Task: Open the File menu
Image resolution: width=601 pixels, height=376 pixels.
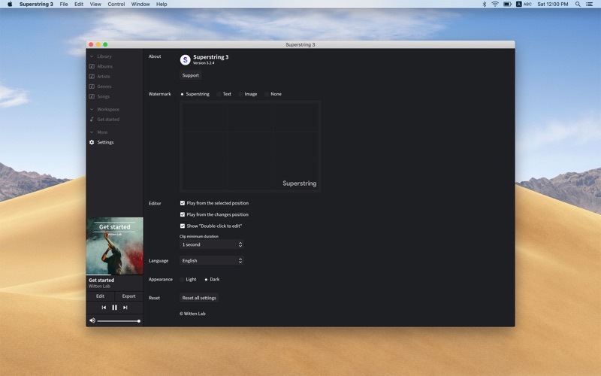Action: pos(64,5)
